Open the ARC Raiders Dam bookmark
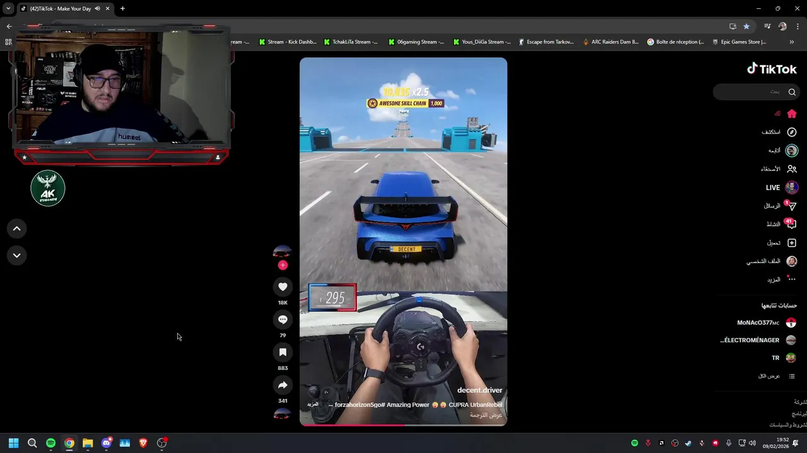This screenshot has height=453, width=807. click(611, 42)
